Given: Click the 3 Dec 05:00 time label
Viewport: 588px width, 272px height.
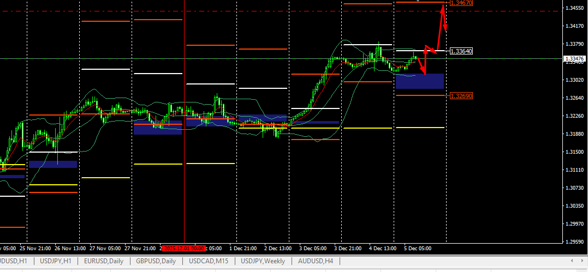Looking at the screenshot, I should pyautogui.click(x=313, y=248).
